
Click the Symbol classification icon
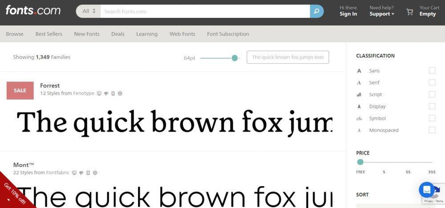[x=359, y=118]
